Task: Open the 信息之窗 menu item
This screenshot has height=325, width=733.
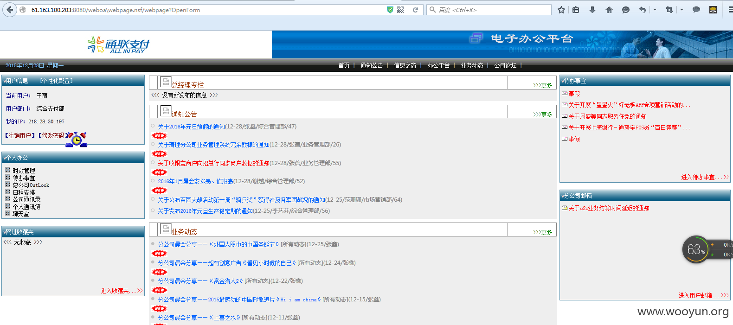Action: tap(405, 65)
